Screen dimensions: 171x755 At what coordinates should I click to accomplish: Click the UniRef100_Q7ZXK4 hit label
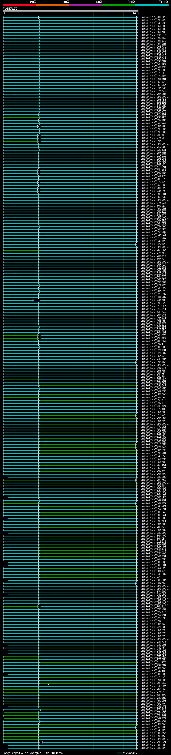[153, 435]
